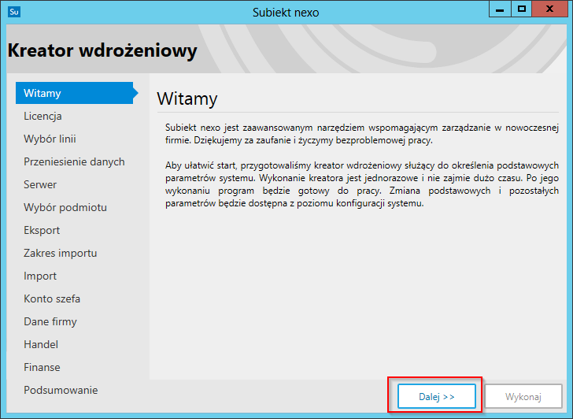Click the paragraph starting 'Subiekt nexo jest zaawansowanym'

pos(362,134)
